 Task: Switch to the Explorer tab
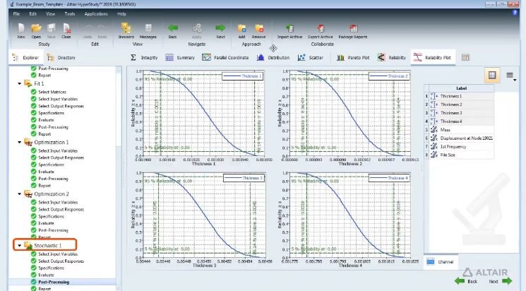pyautogui.click(x=25, y=58)
